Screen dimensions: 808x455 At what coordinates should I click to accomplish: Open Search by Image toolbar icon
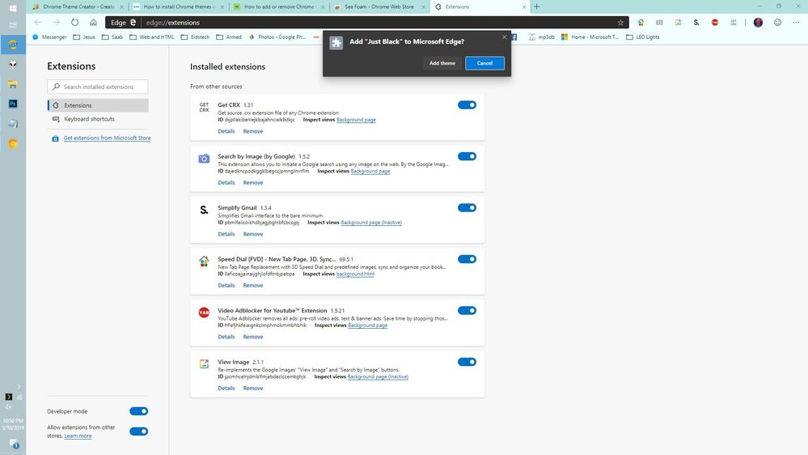[x=659, y=23]
